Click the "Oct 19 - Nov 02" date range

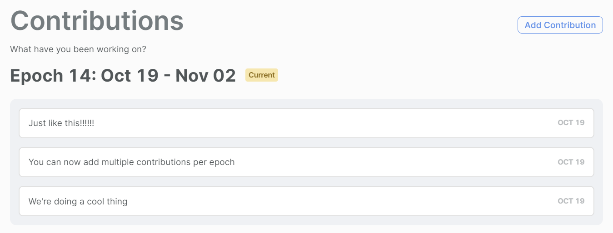pyautogui.click(x=168, y=76)
